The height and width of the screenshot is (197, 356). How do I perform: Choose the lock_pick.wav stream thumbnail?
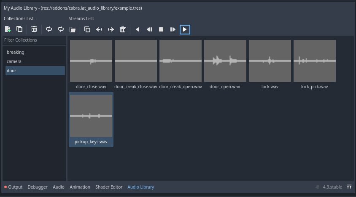point(314,61)
